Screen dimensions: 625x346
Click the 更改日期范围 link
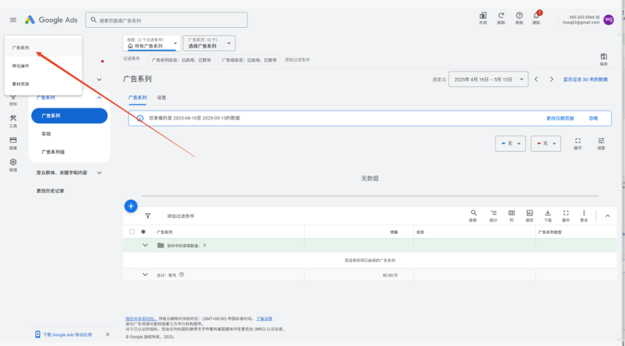pos(560,118)
